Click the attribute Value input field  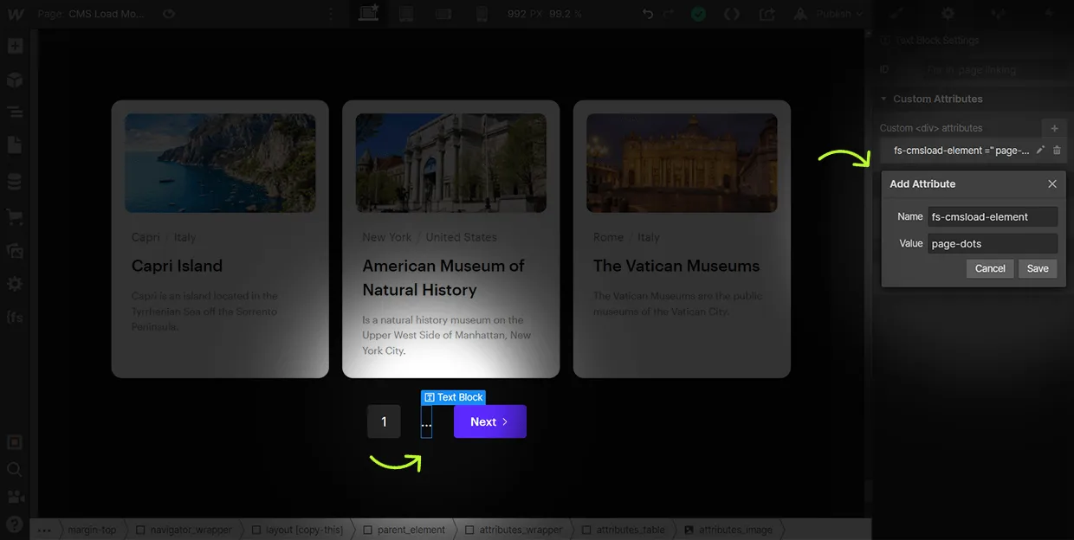[x=993, y=243]
